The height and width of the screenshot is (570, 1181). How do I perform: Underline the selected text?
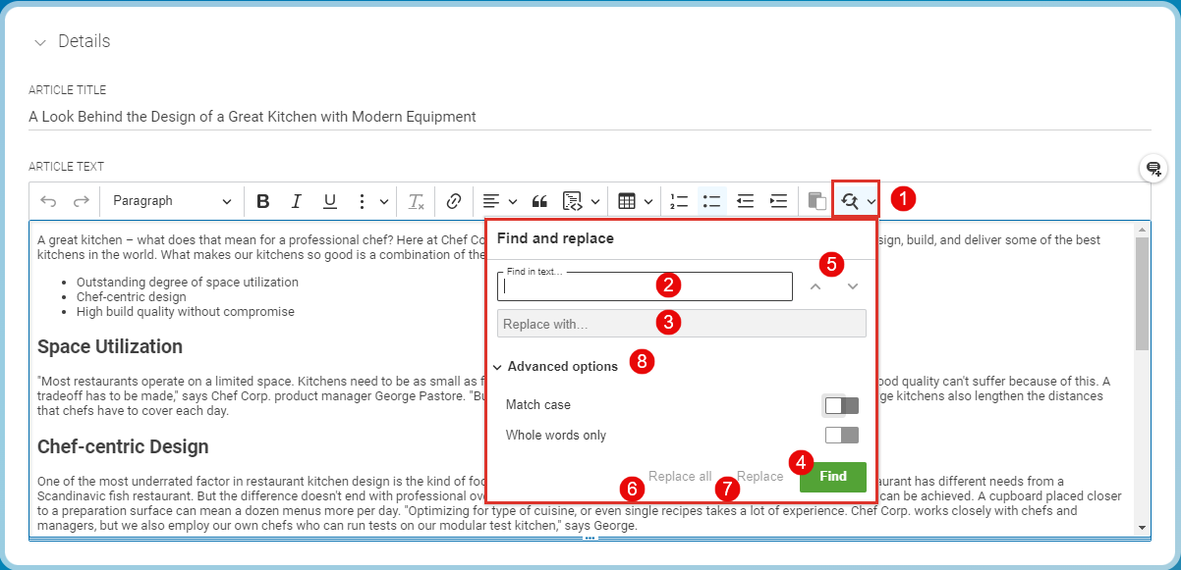[329, 201]
